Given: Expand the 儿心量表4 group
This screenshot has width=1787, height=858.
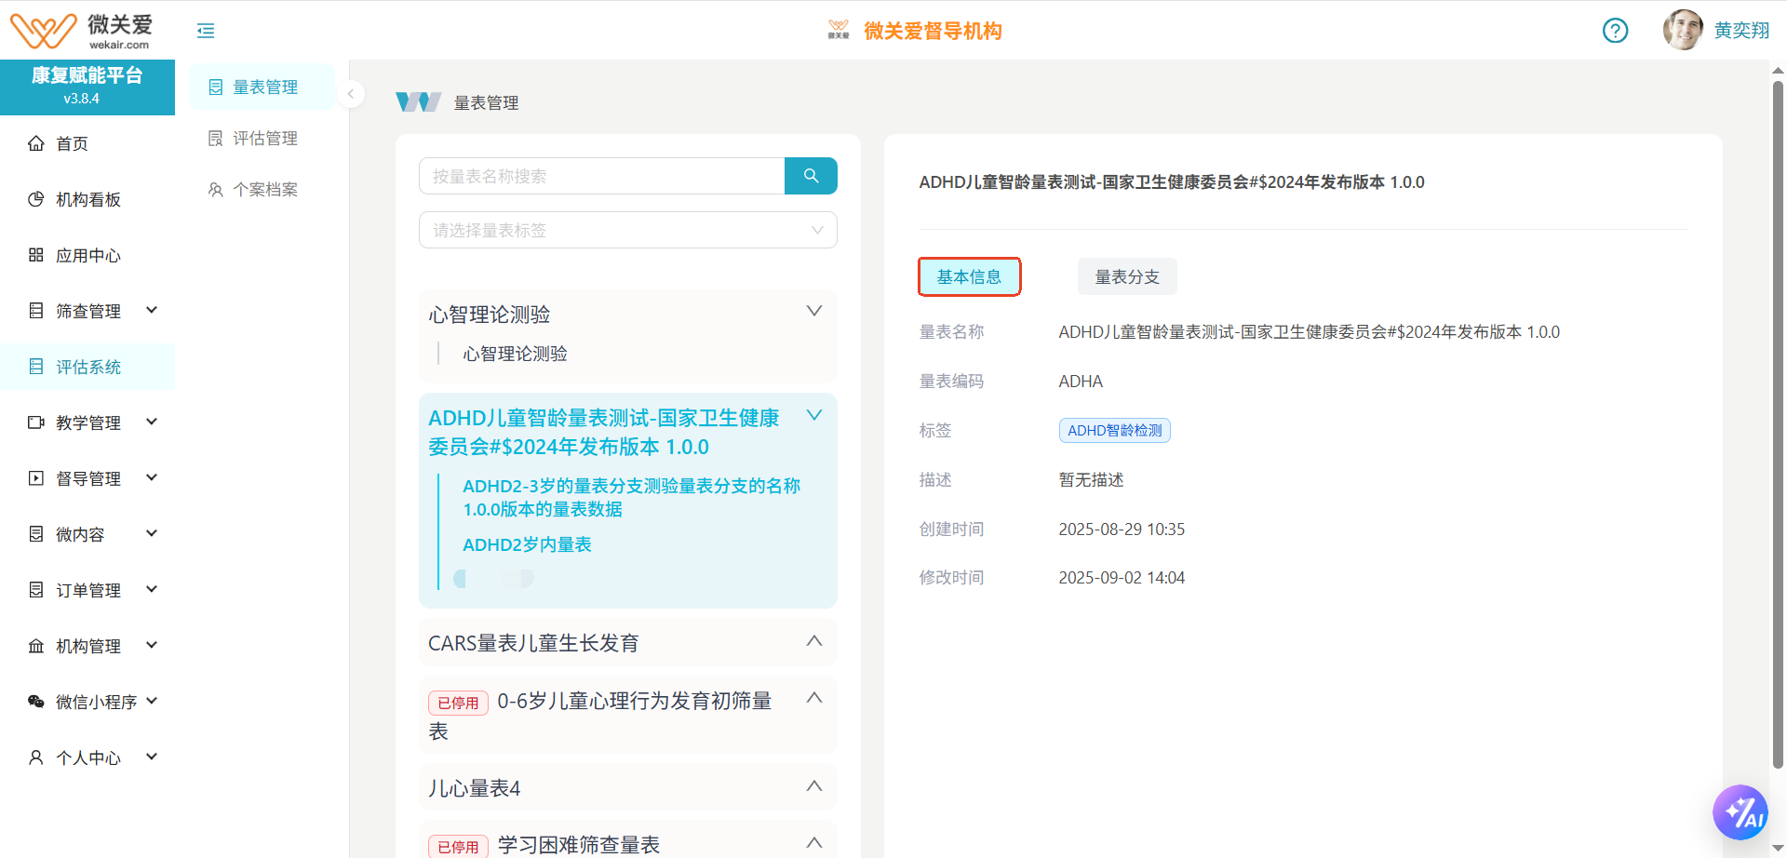Looking at the screenshot, I should point(813,786).
